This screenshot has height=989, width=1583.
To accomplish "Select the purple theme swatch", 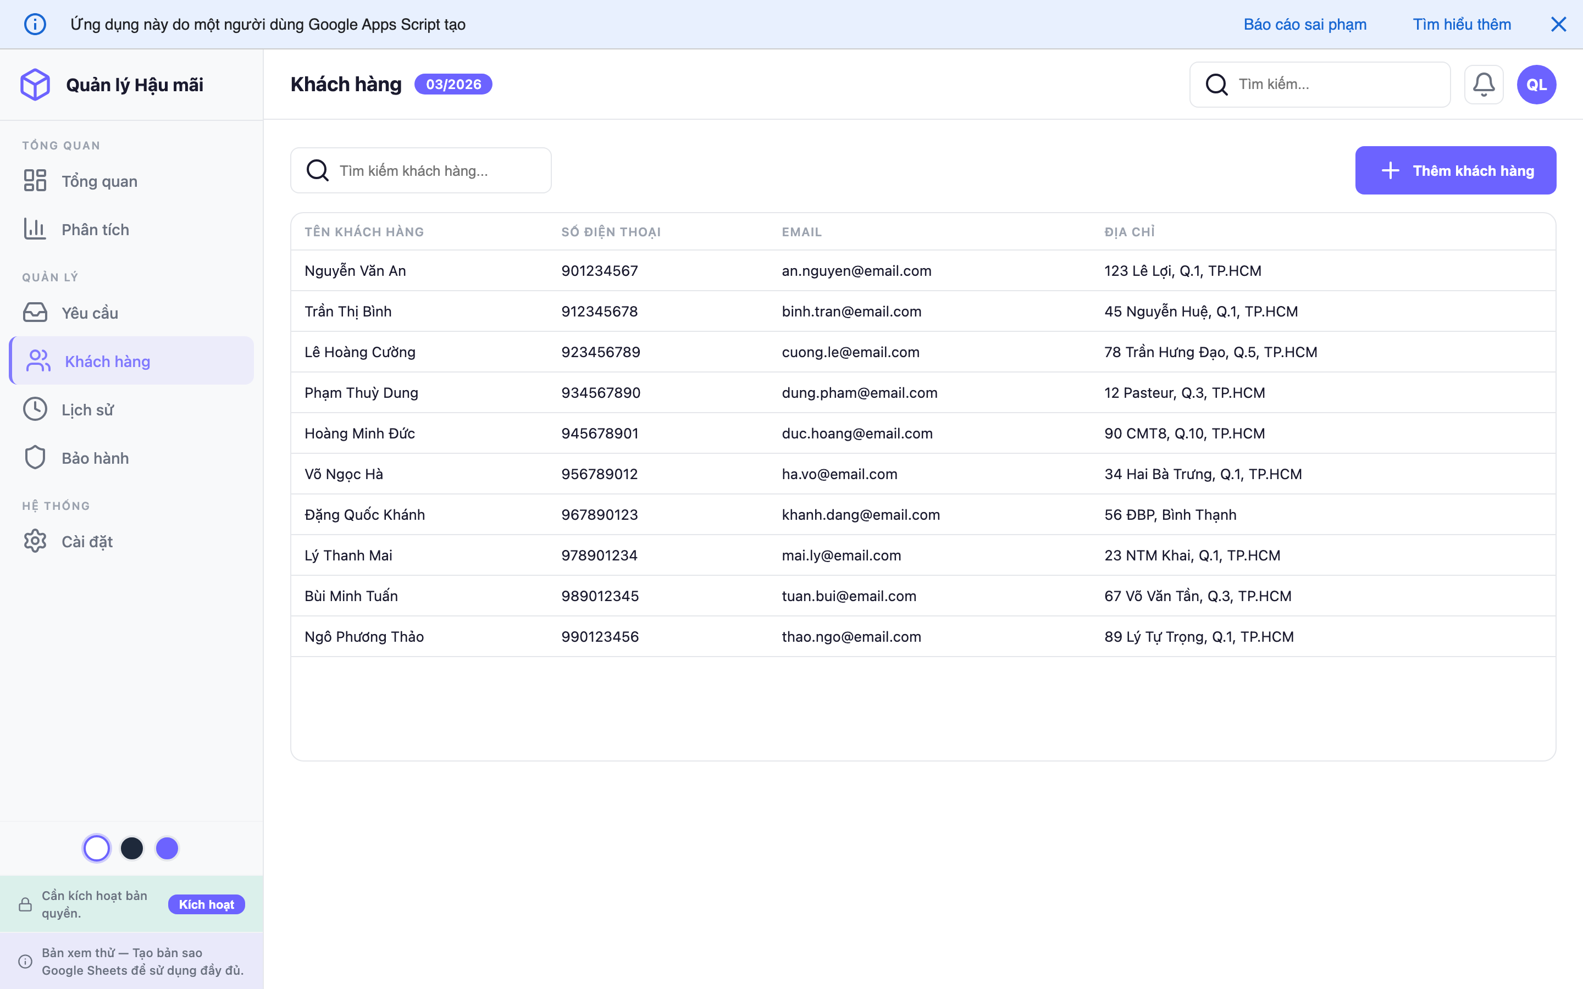I will tap(168, 848).
